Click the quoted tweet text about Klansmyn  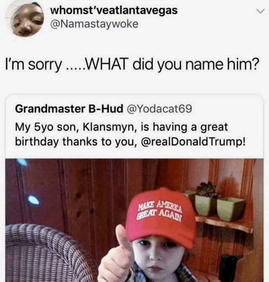coord(130,134)
